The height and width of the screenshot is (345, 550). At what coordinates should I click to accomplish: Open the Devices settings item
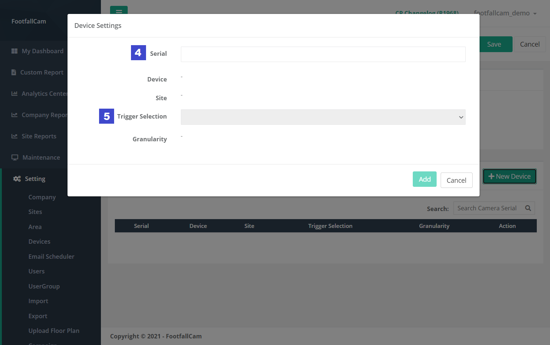coord(39,241)
